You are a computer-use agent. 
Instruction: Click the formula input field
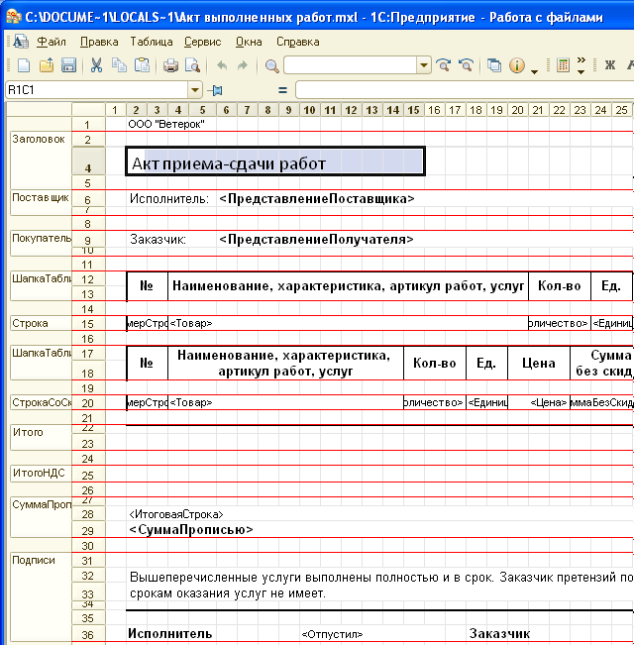[x=465, y=90]
